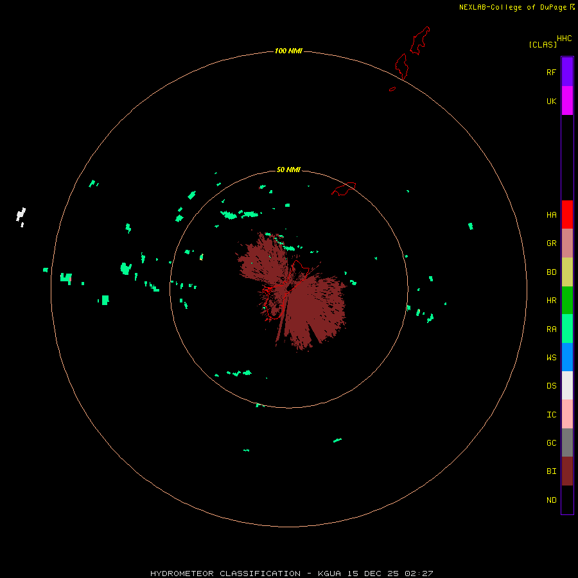The height and width of the screenshot is (578, 578).
Task: Select the GR legend color block
Action: pos(567,243)
